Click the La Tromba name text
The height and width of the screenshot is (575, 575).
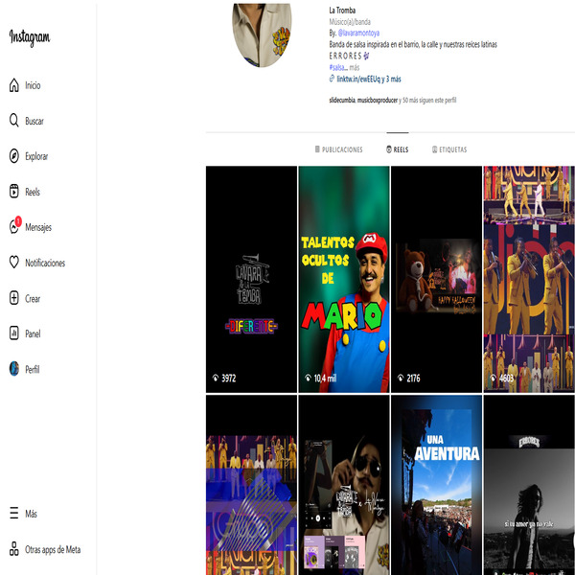pyautogui.click(x=342, y=11)
